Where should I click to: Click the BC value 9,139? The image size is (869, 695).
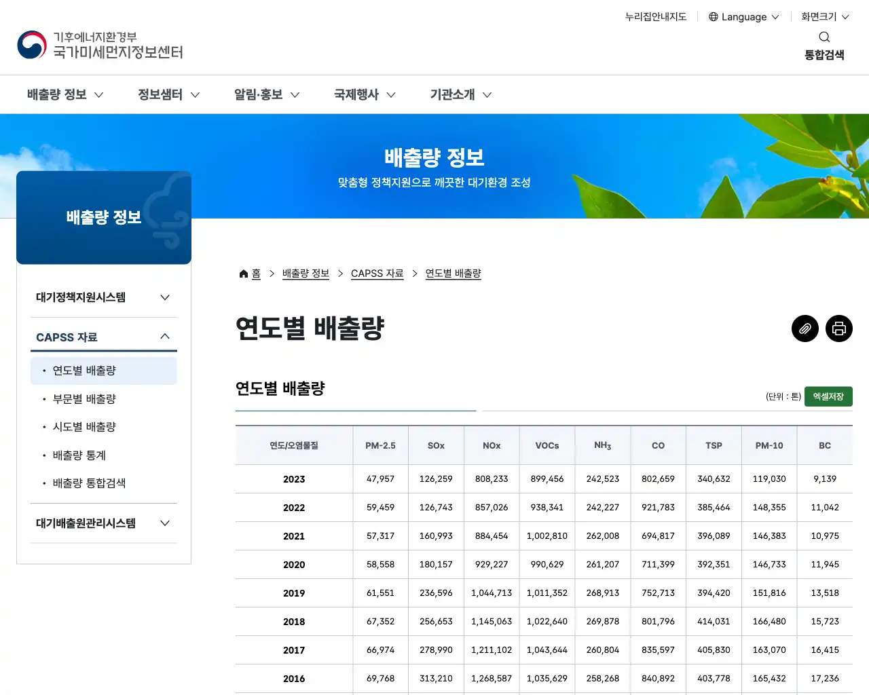click(825, 479)
